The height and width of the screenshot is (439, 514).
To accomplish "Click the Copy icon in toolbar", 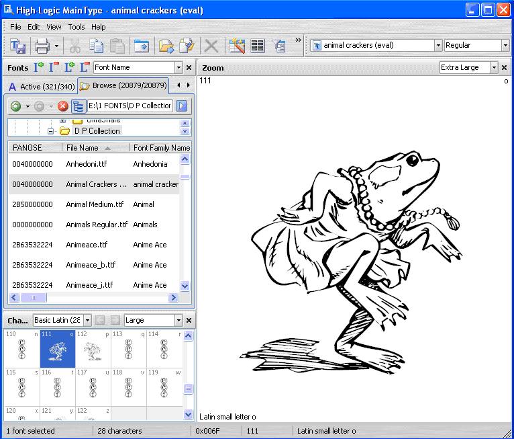I will 97,46.
